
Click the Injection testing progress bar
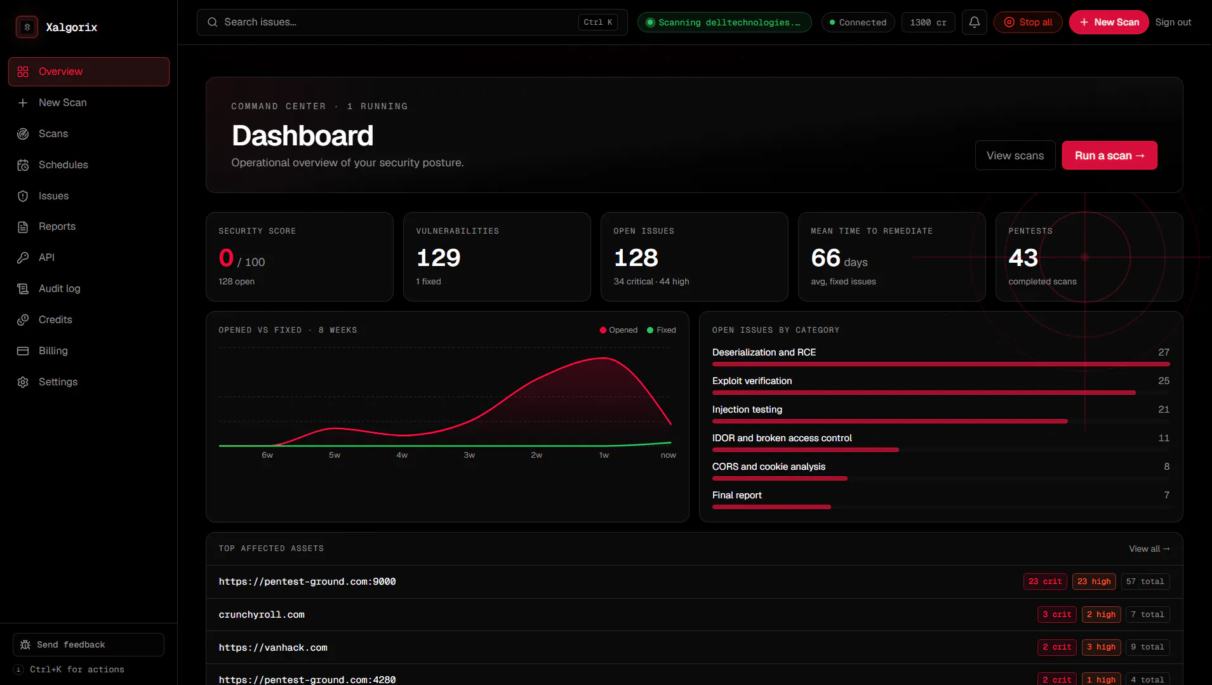[941, 422]
